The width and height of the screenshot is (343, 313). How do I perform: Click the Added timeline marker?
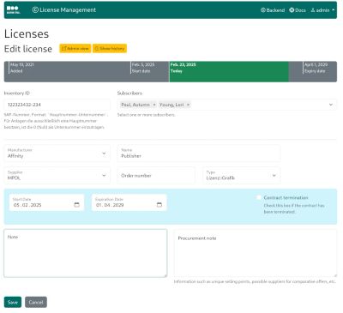pos(21,68)
